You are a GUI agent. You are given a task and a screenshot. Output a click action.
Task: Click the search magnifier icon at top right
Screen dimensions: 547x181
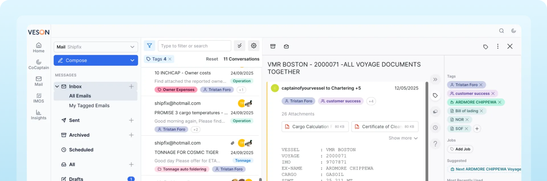click(501, 31)
